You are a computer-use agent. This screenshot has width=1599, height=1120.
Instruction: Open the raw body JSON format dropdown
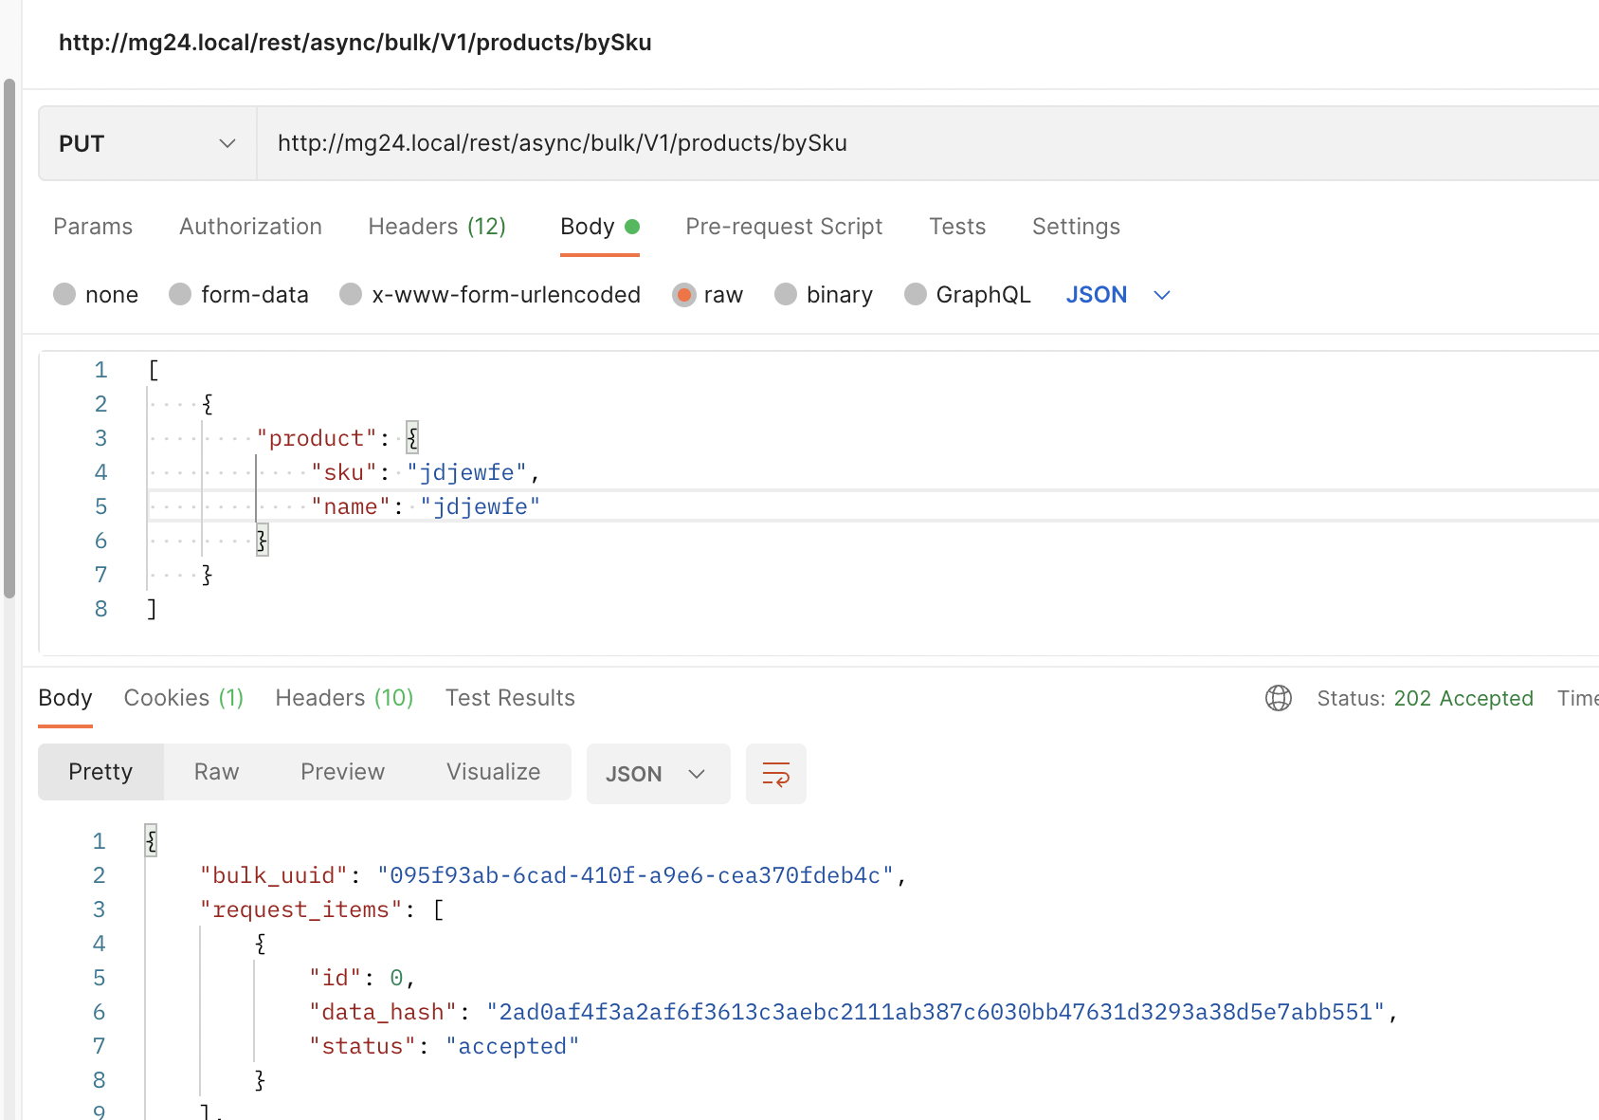(1118, 295)
